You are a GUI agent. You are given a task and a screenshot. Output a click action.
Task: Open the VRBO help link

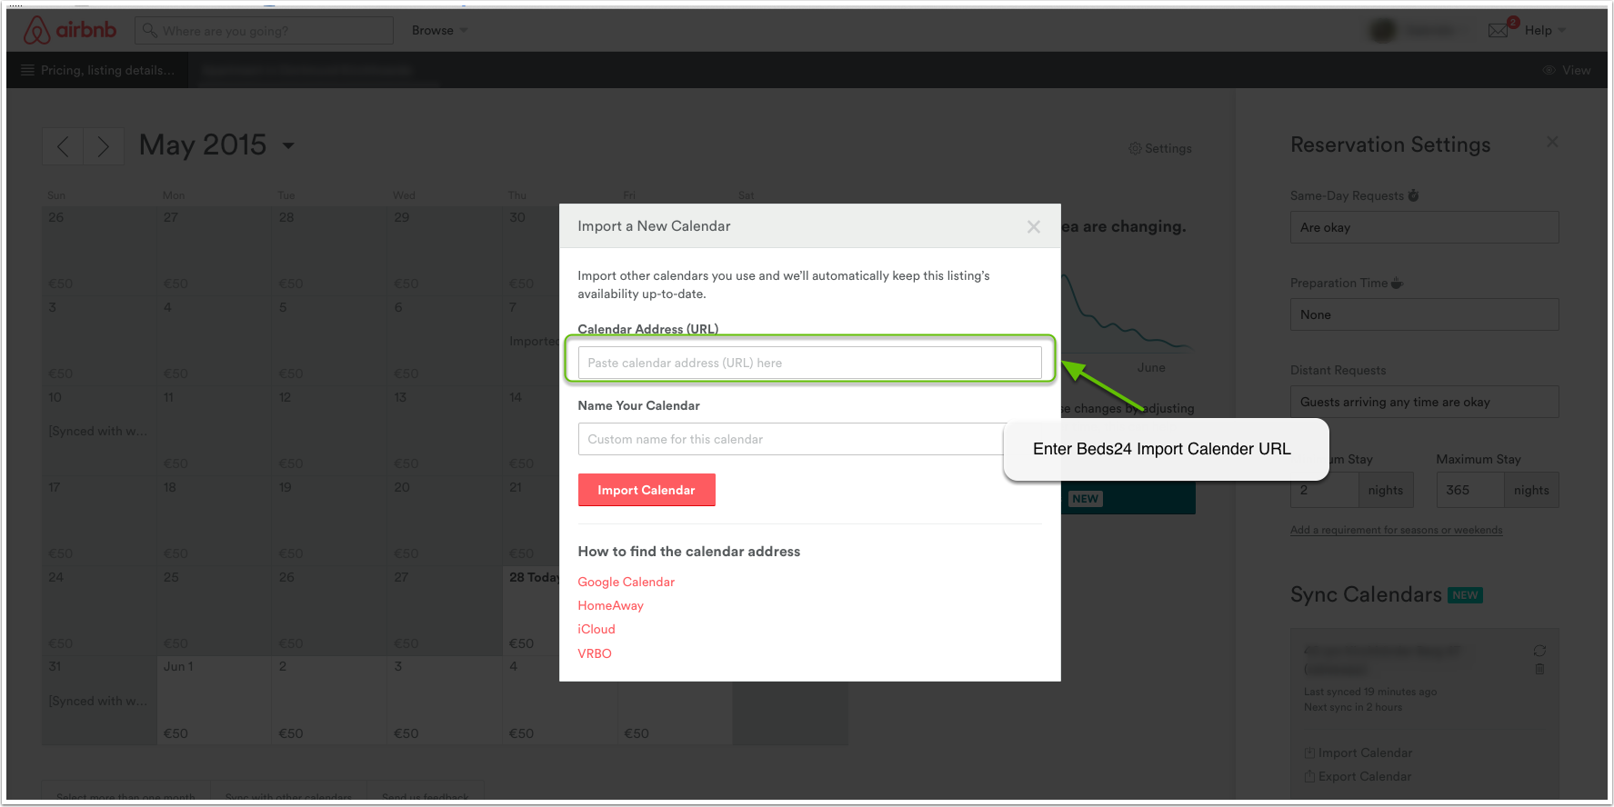(x=595, y=653)
